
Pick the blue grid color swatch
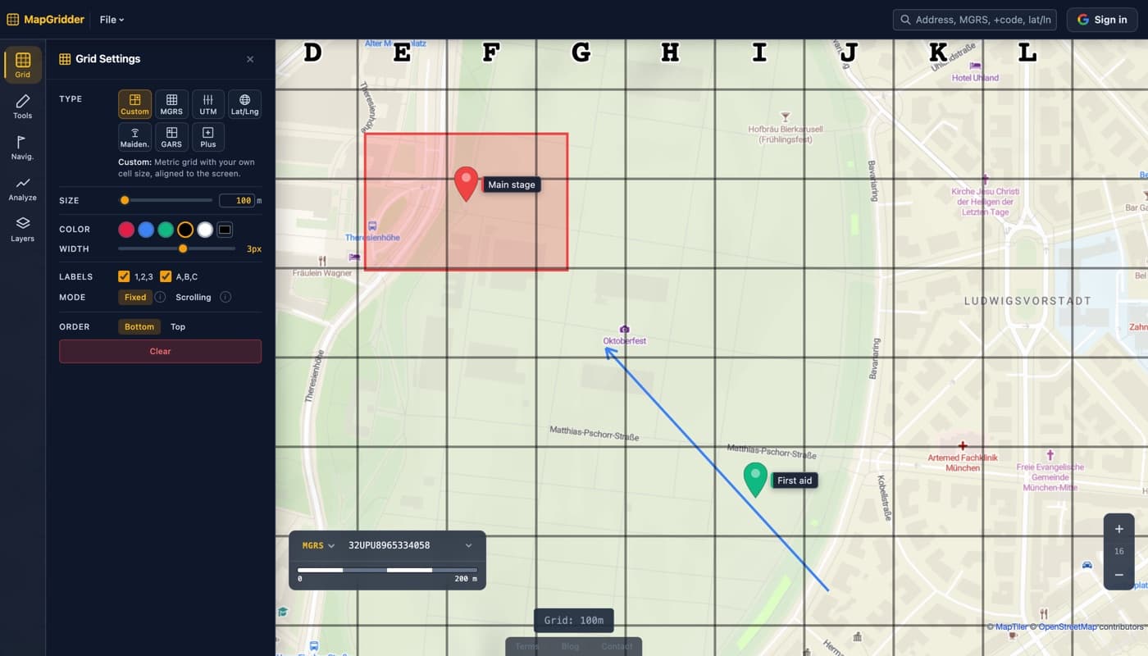coord(146,230)
